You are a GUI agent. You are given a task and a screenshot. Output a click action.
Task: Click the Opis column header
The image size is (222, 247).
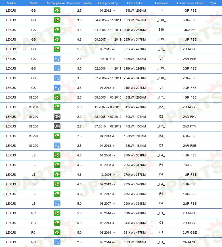click(213, 3)
